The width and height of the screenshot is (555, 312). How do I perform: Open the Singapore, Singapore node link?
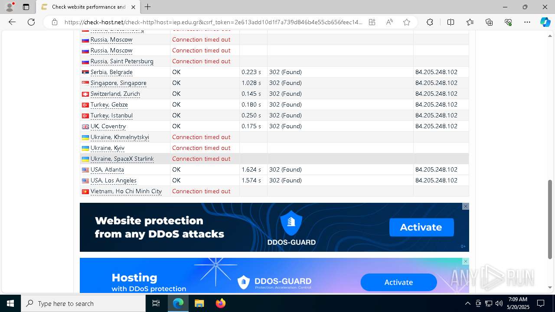(x=118, y=83)
